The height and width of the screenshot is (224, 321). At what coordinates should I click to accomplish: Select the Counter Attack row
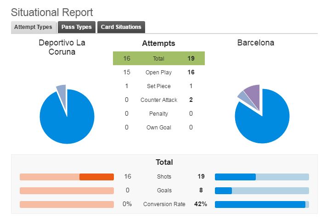click(158, 100)
